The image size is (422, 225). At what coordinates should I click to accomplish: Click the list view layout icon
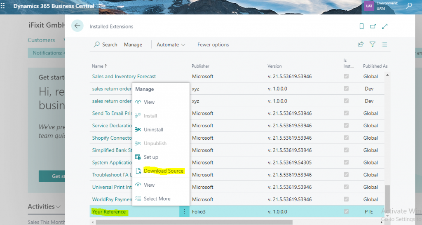tap(384, 45)
